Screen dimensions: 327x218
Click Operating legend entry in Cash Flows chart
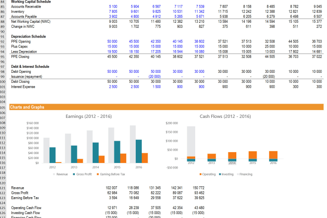click(208, 174)
